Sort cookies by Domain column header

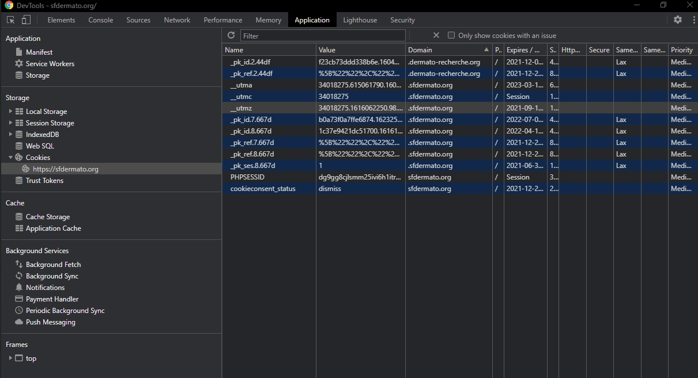pyautogui.click(x=449, y=49)
